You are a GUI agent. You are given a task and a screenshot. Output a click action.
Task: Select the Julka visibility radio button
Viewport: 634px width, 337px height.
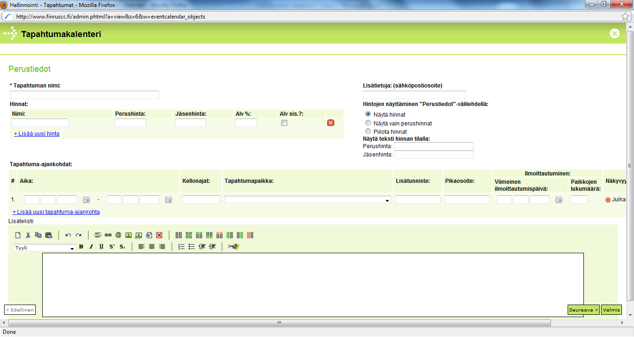pyautogui.click(x=608, y=200)
